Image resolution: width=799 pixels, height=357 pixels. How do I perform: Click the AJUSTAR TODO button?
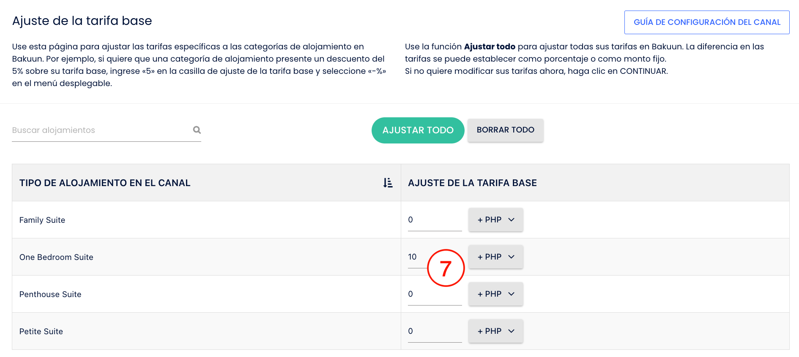click(418, 130)
